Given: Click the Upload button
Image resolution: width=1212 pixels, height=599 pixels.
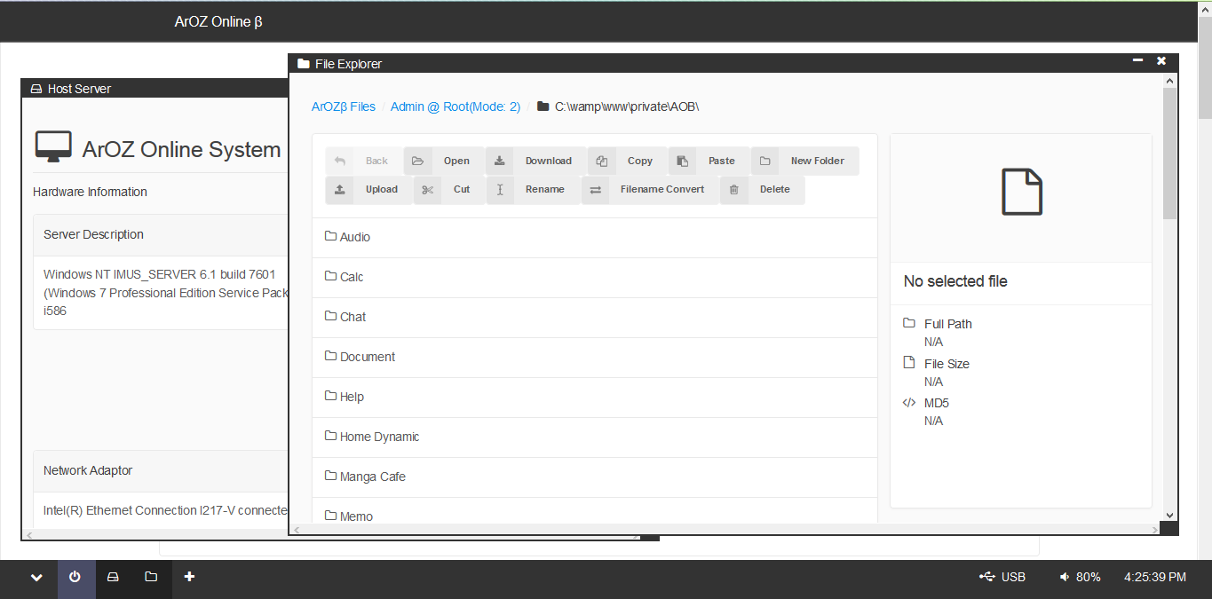Looking at the screenshot, I should 368,189.
